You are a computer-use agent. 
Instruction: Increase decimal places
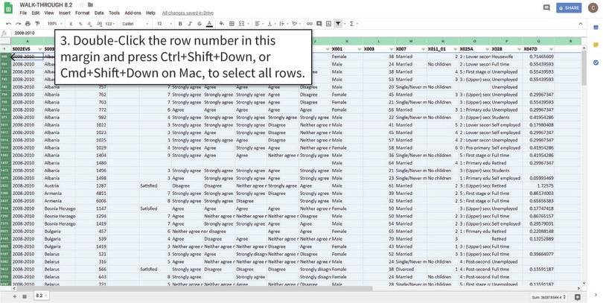tap(99, 24)
